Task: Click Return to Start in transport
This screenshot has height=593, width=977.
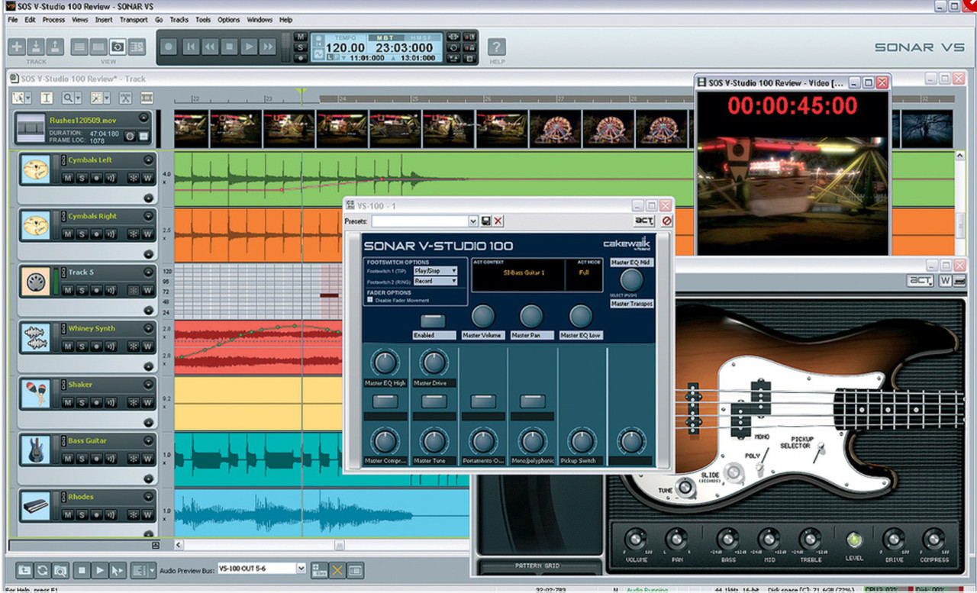Action: coord(189,47)
